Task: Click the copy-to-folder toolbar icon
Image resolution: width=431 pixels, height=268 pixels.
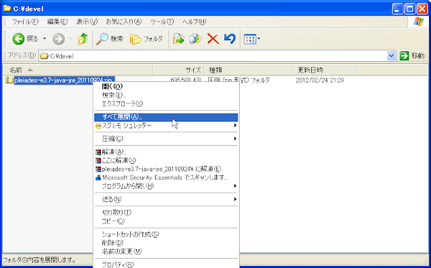Action: point(195,39)
